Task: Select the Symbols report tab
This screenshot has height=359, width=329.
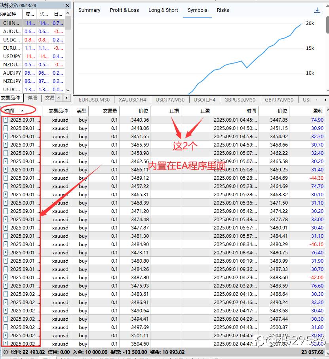Action: click(197, 10)
